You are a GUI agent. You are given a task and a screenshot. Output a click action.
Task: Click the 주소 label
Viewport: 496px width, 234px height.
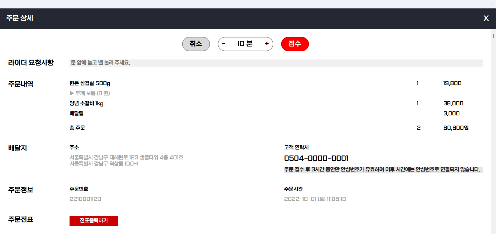coord(74,147)
